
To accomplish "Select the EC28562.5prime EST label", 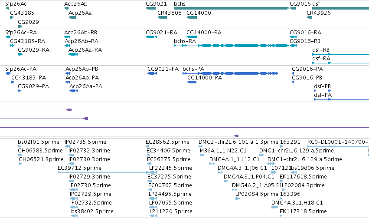I will click(167, 142).
